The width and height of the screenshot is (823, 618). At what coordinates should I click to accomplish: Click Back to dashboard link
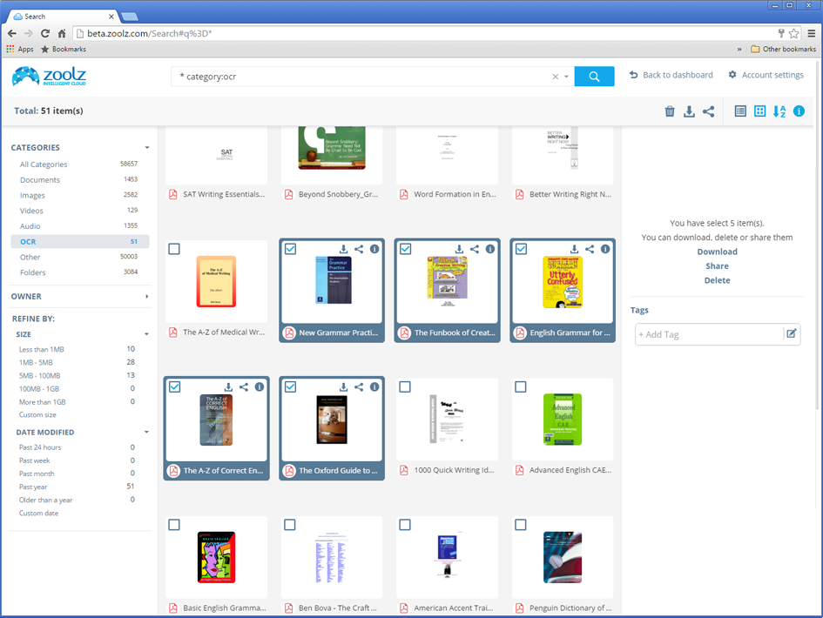[x=671, y=75]
